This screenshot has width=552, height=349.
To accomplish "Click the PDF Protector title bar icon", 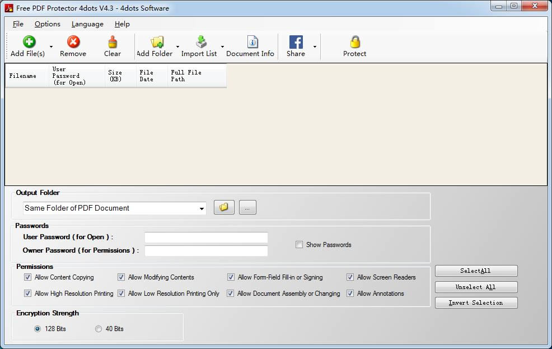I will pos(9,8).
